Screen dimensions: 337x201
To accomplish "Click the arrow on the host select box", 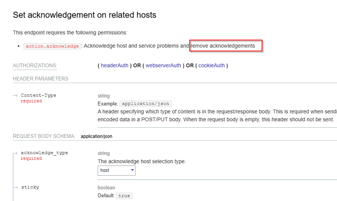I will click(x=133, y=170).
